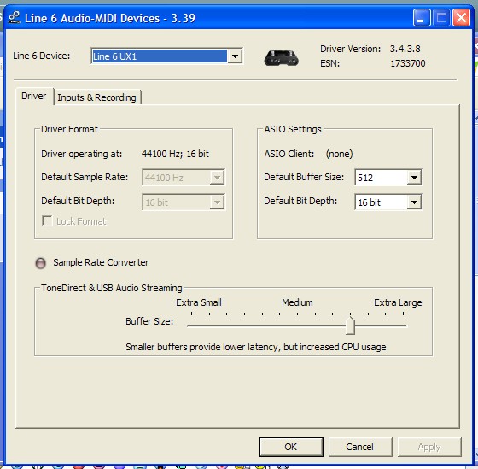Open the Line 6 Device dropdown
Viewport: 478px width, 469px height.
coord(235,56)
